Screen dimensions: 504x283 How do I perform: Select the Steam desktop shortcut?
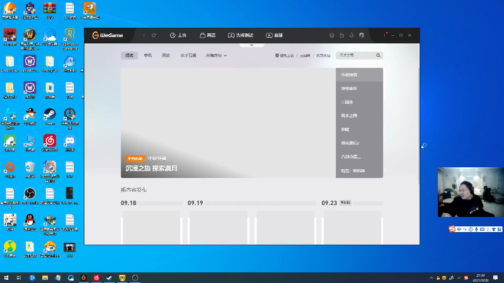tap(50, 116)
